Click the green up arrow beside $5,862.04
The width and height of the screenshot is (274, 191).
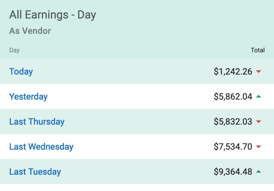pos(258,96)
